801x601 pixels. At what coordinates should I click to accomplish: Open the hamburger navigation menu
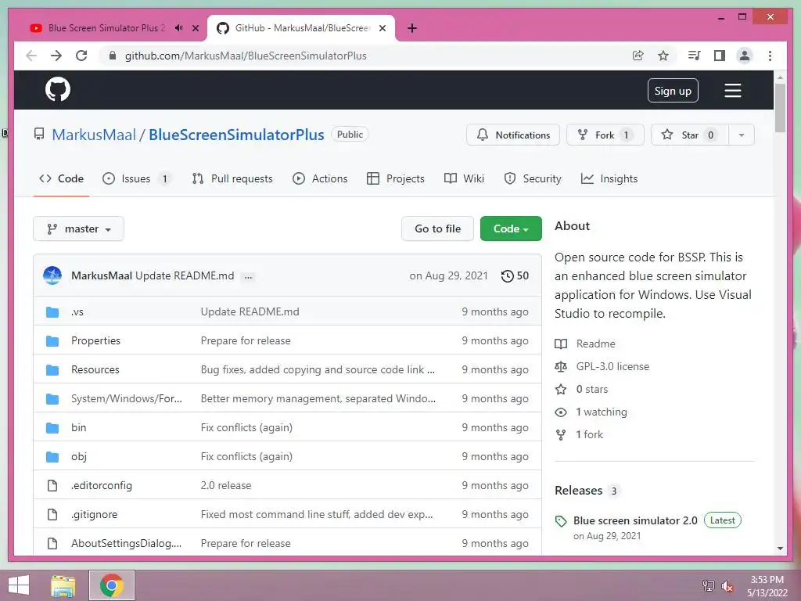(x=732, y=91)
